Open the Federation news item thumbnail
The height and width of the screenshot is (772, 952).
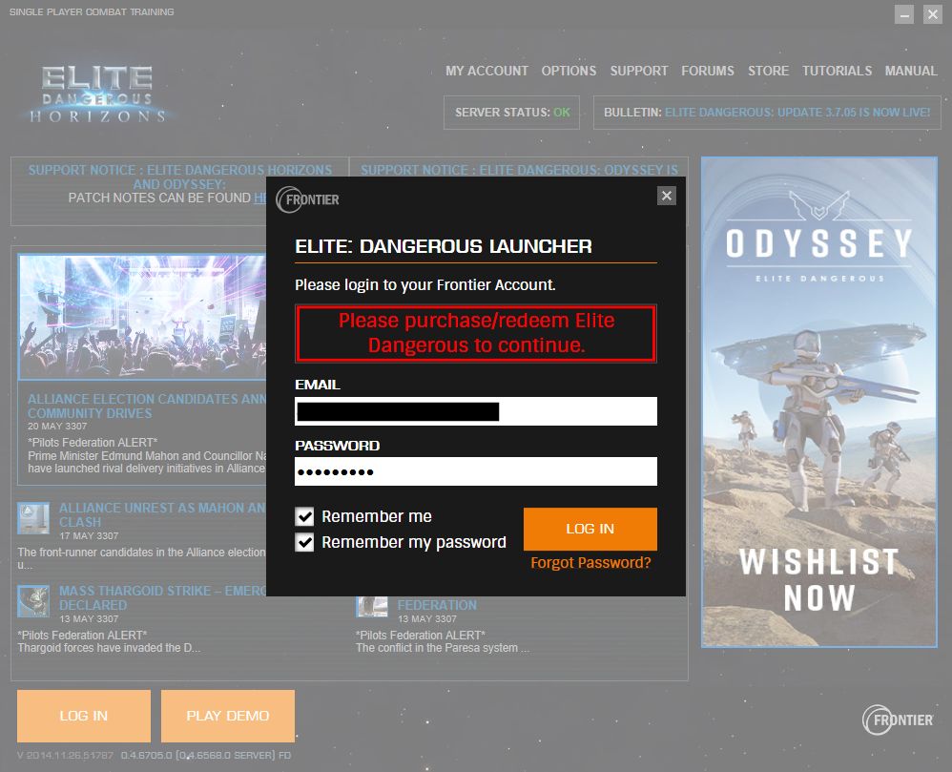[372, 606]
